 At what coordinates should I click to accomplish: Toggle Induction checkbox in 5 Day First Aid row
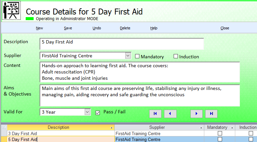point(251,139)
